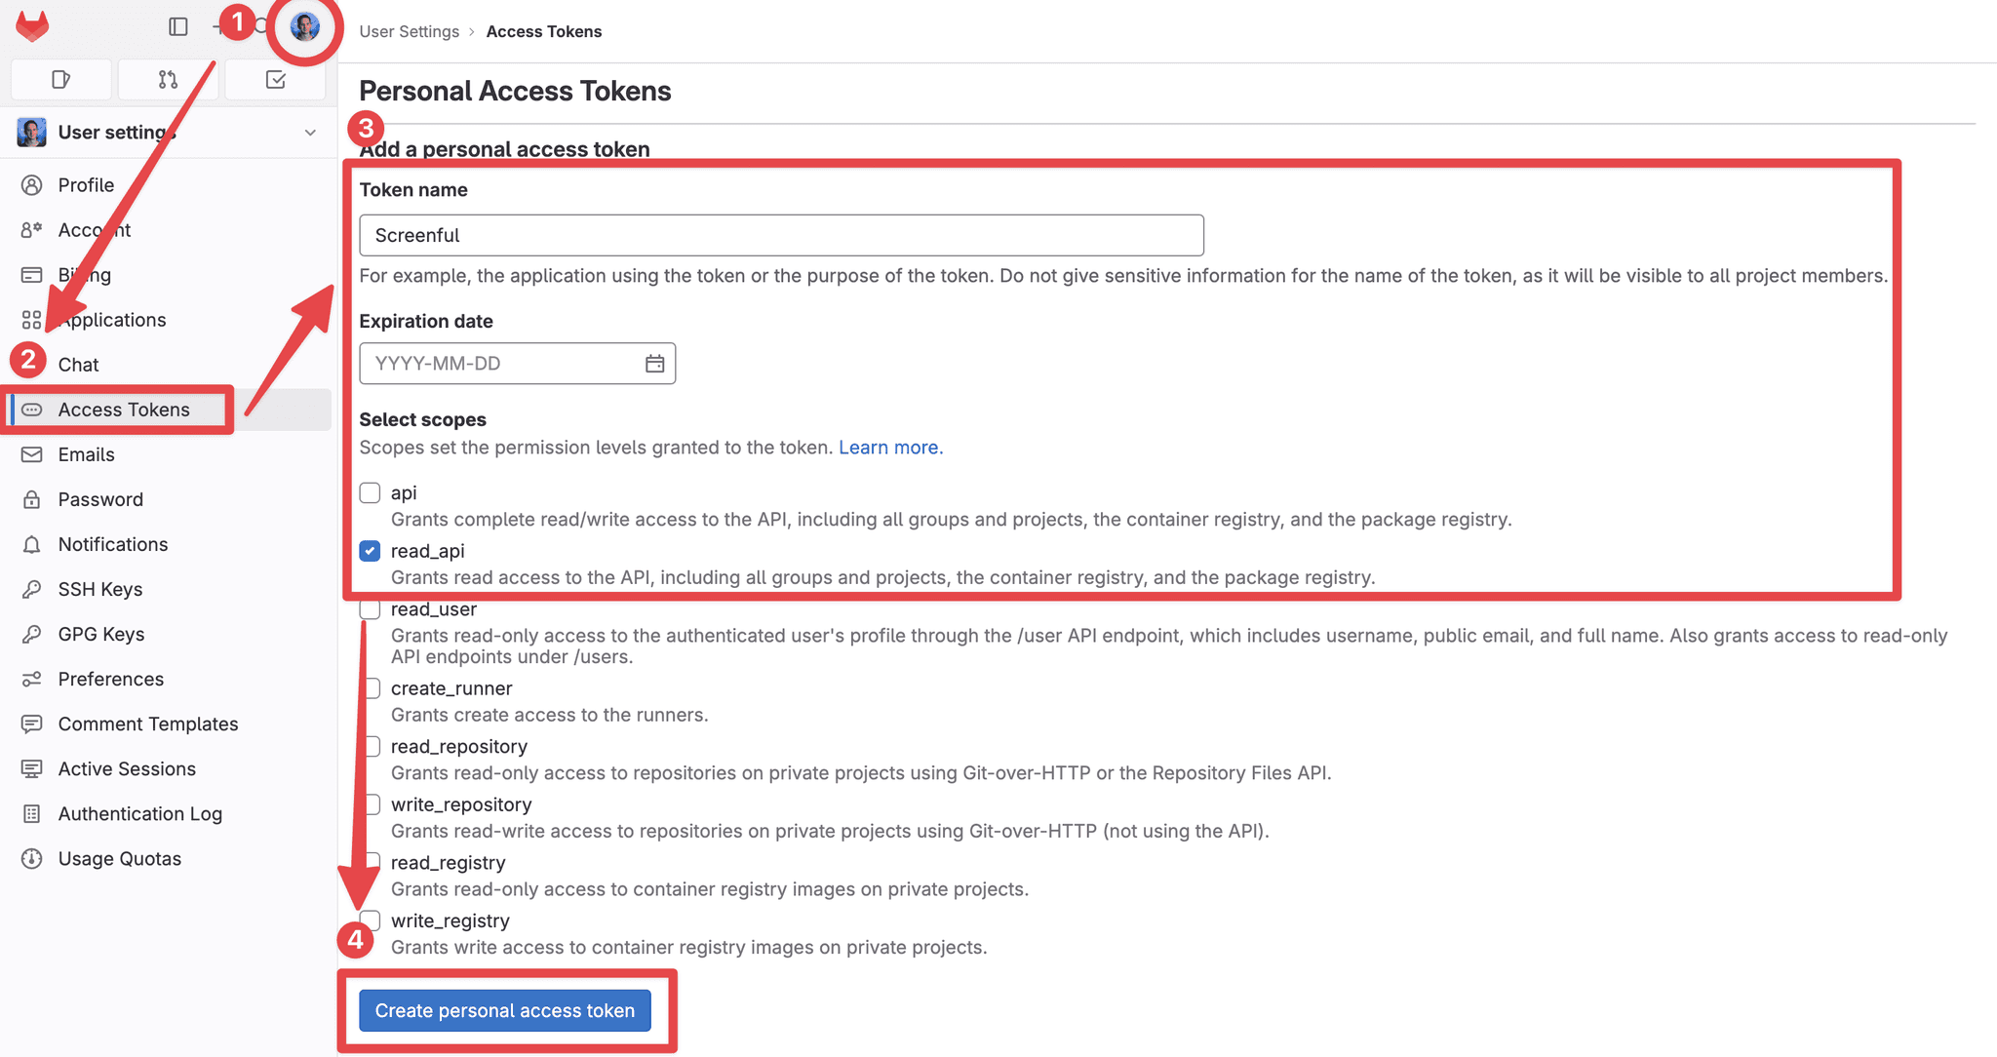Screen dimensions: 1997x1057
Task: Navigate to User Settings via the breadcrumb
Action: 409,31
